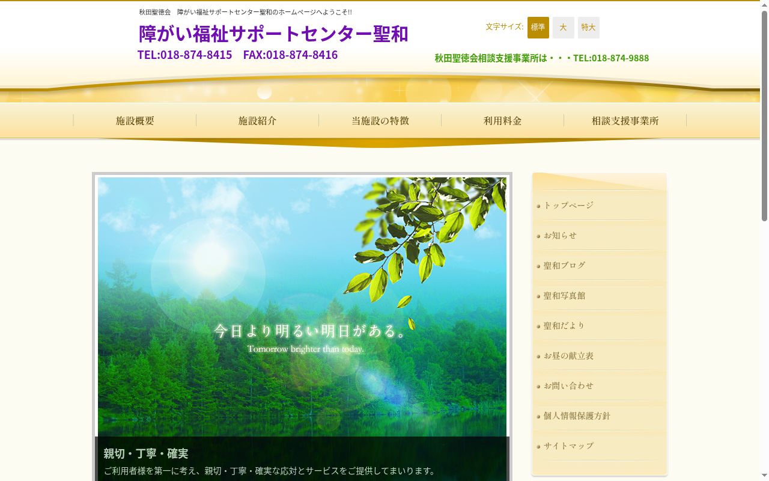The image size is (769, 481).
Task: Open お昼の献立表 in the sidebar
Action: click(x=600, y=356)
